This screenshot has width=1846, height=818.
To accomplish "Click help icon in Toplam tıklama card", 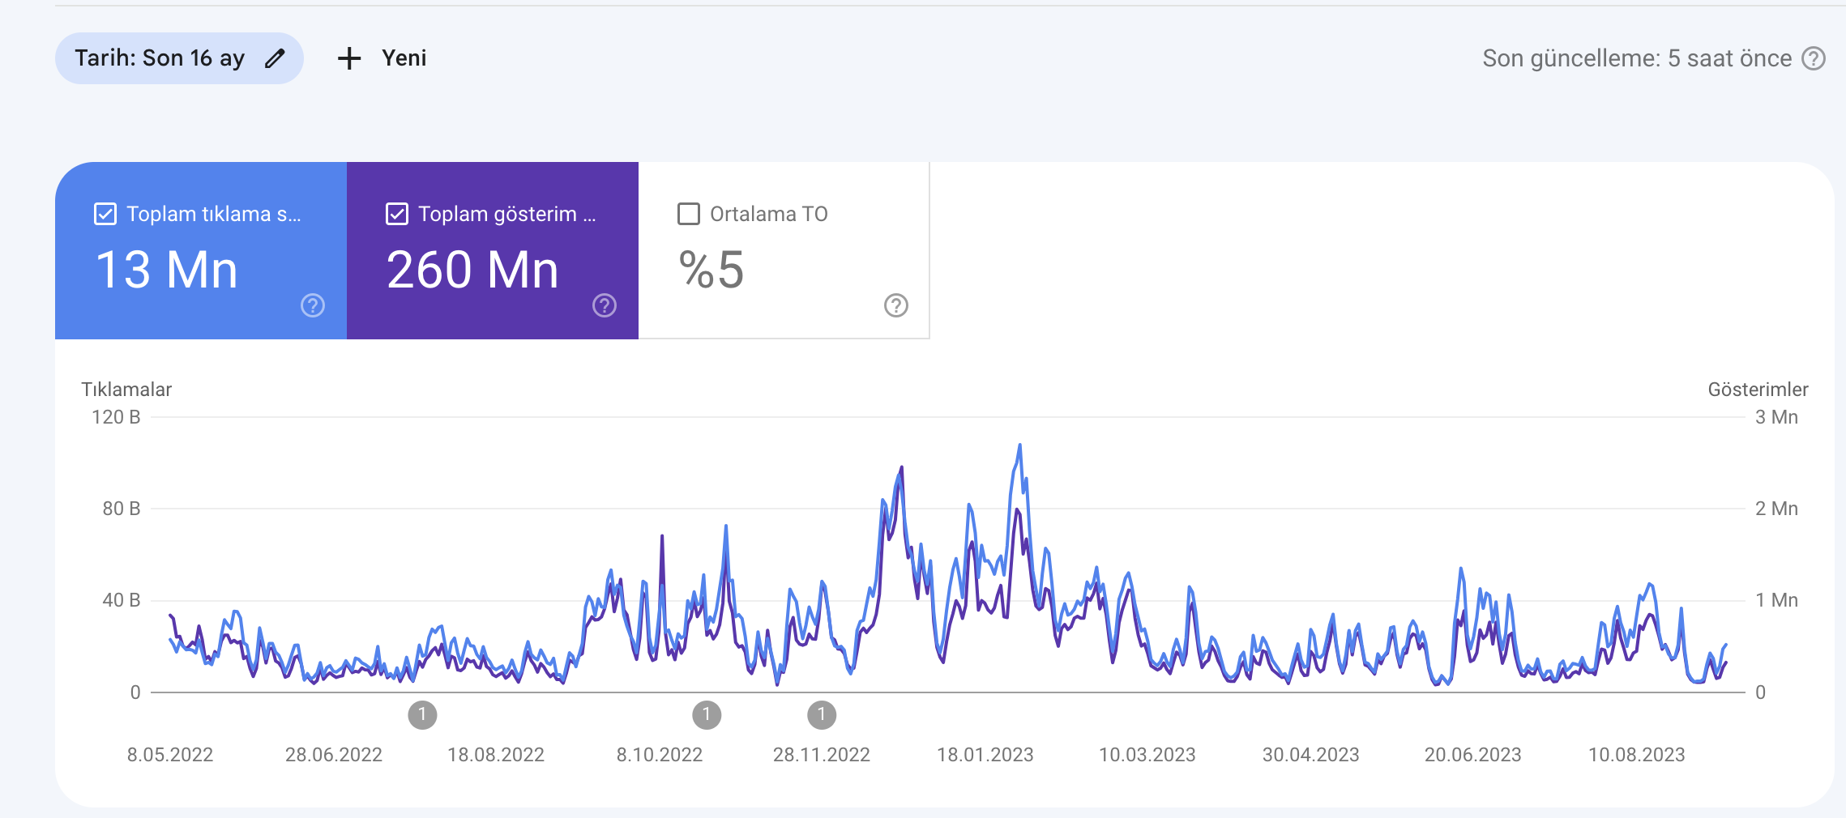I will pos(313,305).
